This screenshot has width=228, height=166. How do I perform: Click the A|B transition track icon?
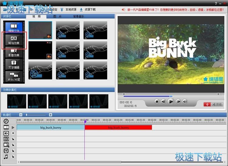(6, 139)
